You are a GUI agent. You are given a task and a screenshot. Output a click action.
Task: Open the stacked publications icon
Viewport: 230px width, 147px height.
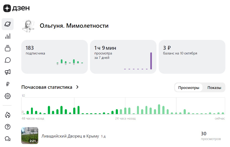[x=8, y=48]
